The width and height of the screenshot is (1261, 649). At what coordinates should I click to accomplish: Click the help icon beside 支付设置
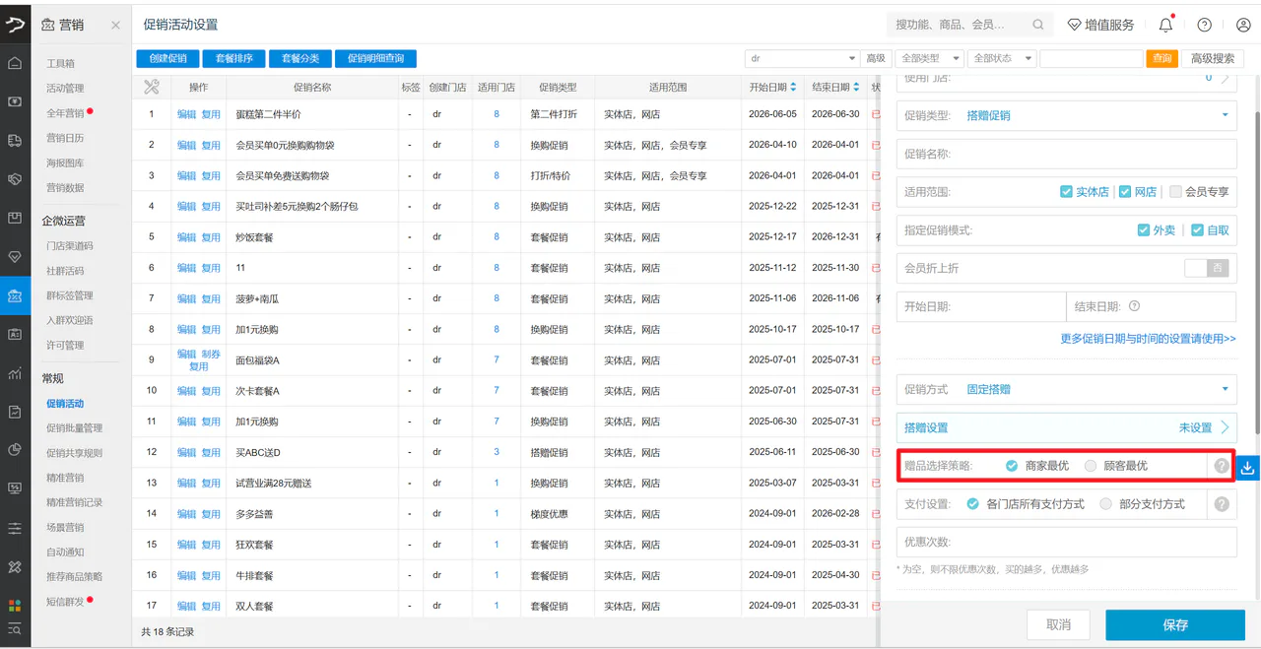tap(1222, 504)
